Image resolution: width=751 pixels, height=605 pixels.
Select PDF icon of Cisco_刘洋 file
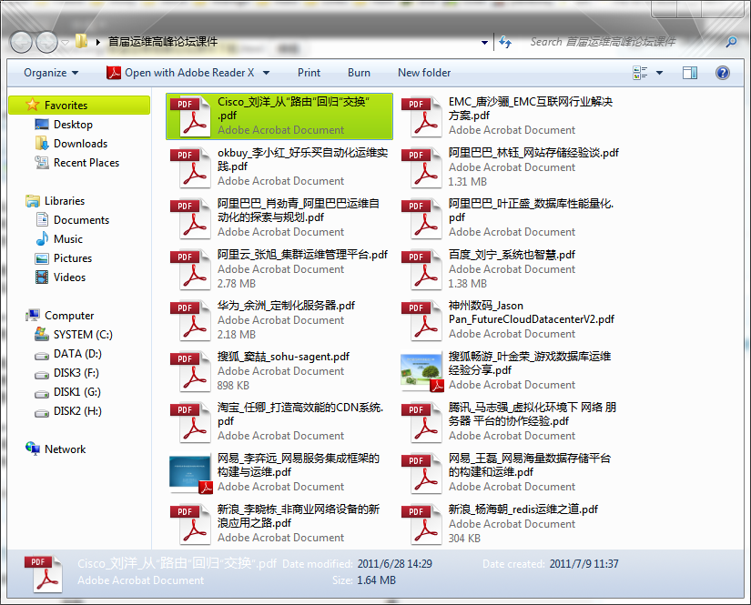click(x=190, y=116)
